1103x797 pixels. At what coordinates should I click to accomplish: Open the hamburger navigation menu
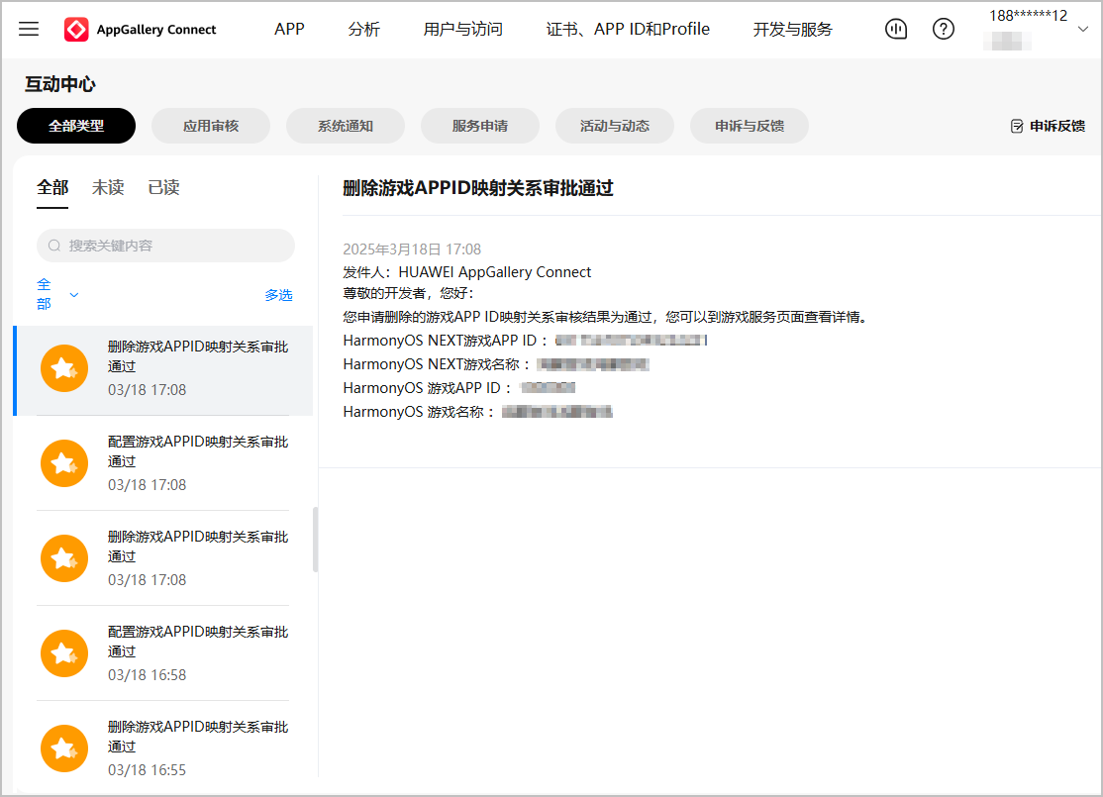coord(29,29)
